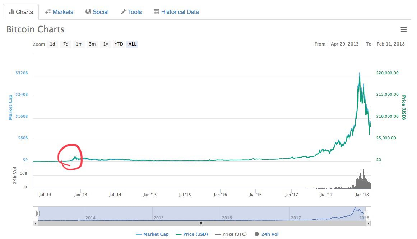Open the Markets tab
This screenshot has width=417, height=239.
59,12
